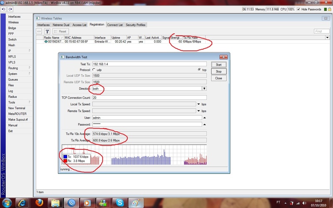
Task: Click Make Supout.rif in the sidebar
Action: click(18, 119)
